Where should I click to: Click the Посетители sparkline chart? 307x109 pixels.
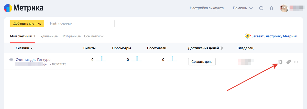pyautogui.click(x=172, y=59)
